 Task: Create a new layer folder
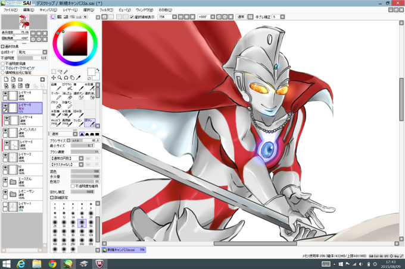tap(20, 80)
